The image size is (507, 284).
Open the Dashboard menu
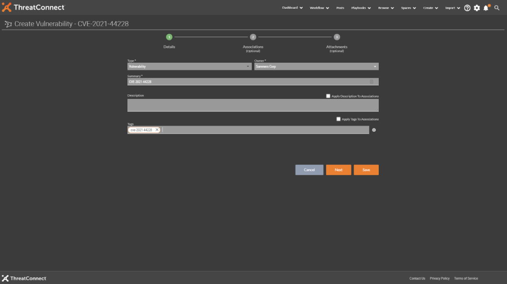(292, 8)
